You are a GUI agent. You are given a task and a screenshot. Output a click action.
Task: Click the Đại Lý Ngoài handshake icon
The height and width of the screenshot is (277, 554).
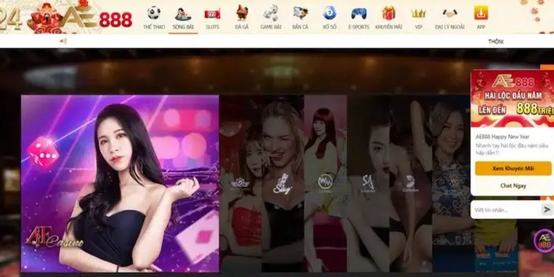[449, 12]
